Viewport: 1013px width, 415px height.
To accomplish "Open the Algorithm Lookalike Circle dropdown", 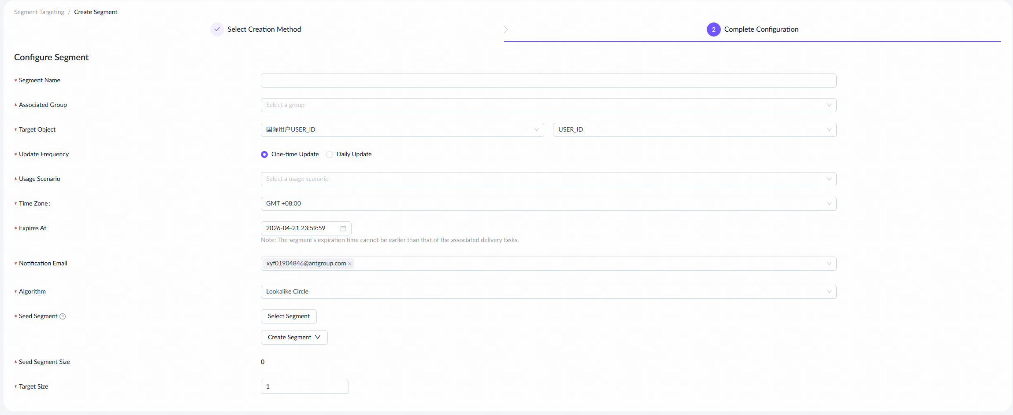I will click(548, 292).
